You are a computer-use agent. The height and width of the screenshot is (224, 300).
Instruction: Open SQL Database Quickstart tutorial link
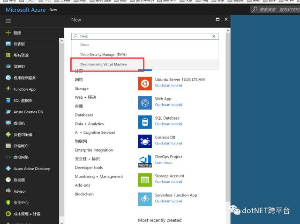tap(169, 124)
